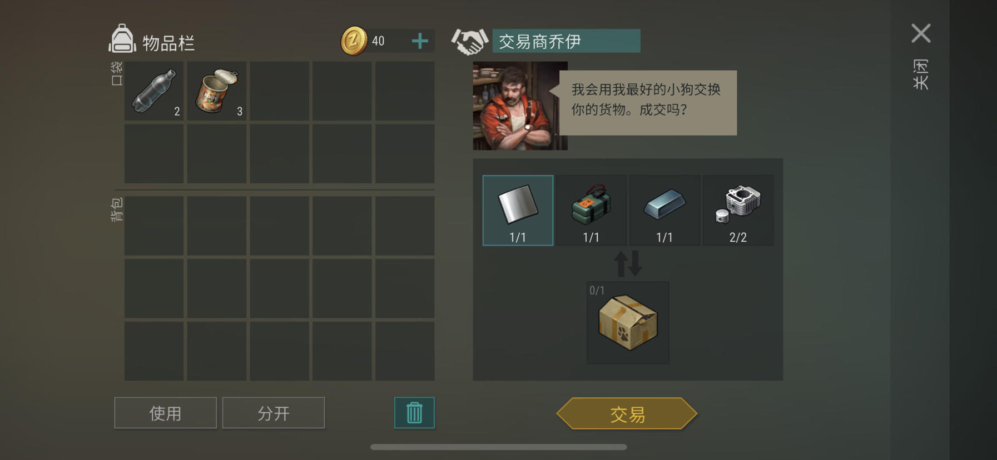The width and height of the screenshot is (997, 460).
Task: Tap the swap arrows between trade items
Action: click(x=628, y=263)
